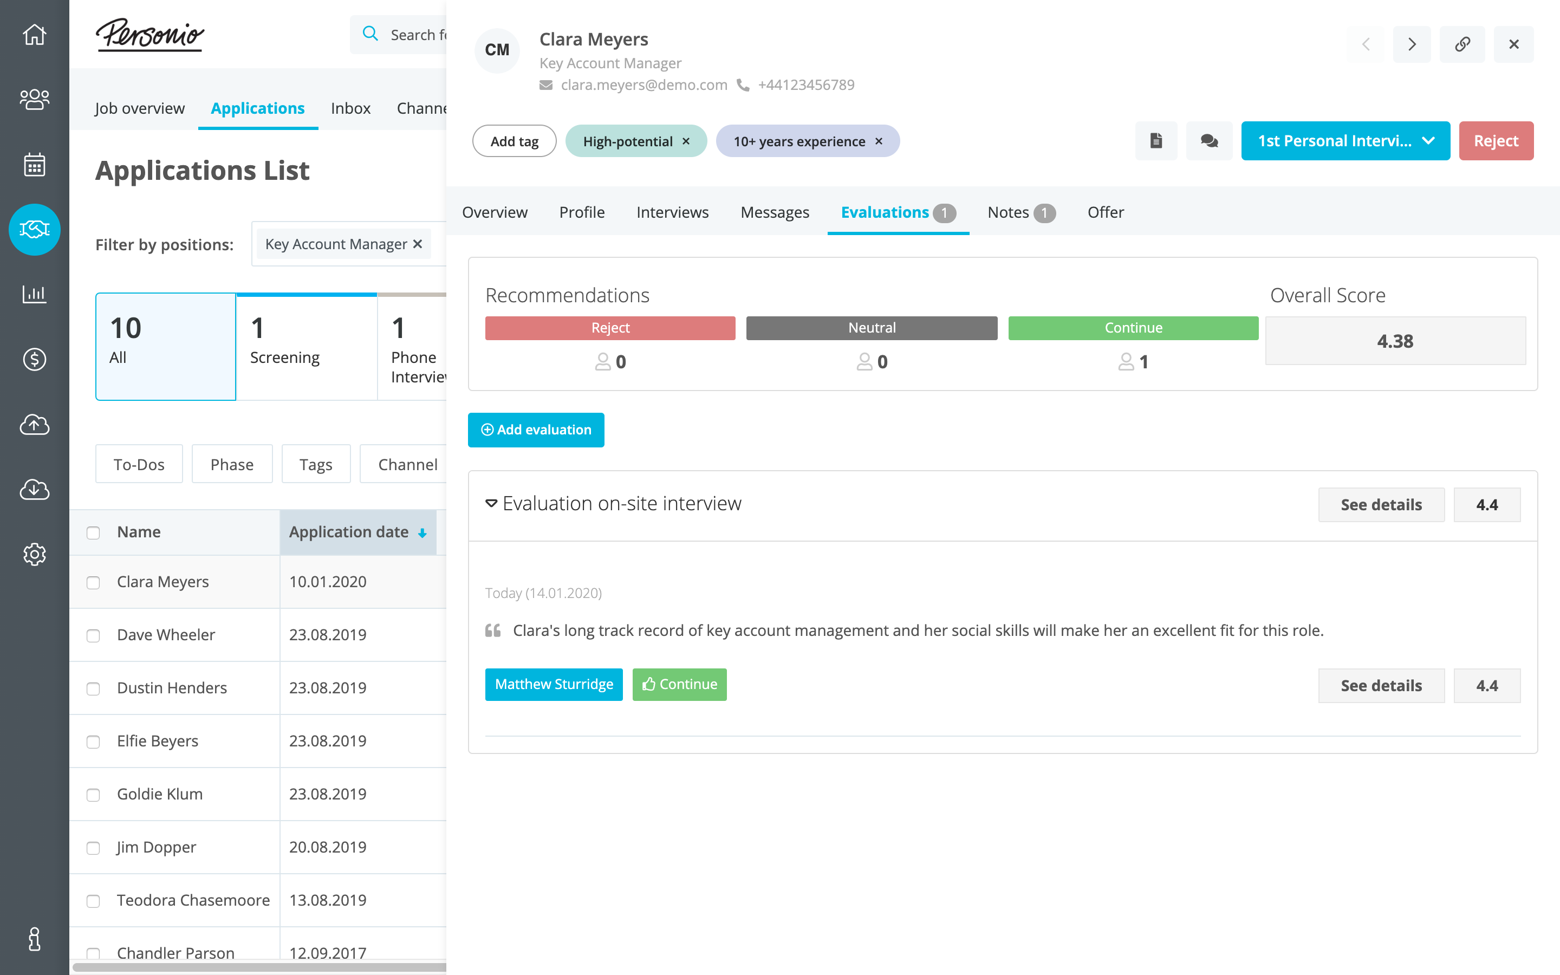Open the comments chat bubble icon

(1208, 141)
